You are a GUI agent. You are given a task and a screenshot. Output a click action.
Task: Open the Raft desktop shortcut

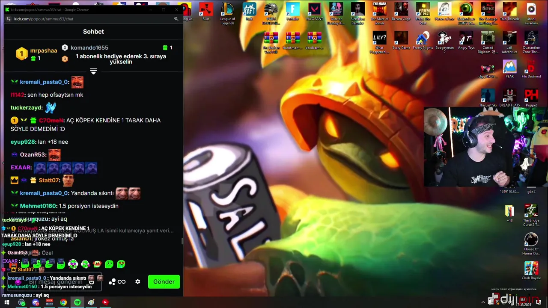249,12
